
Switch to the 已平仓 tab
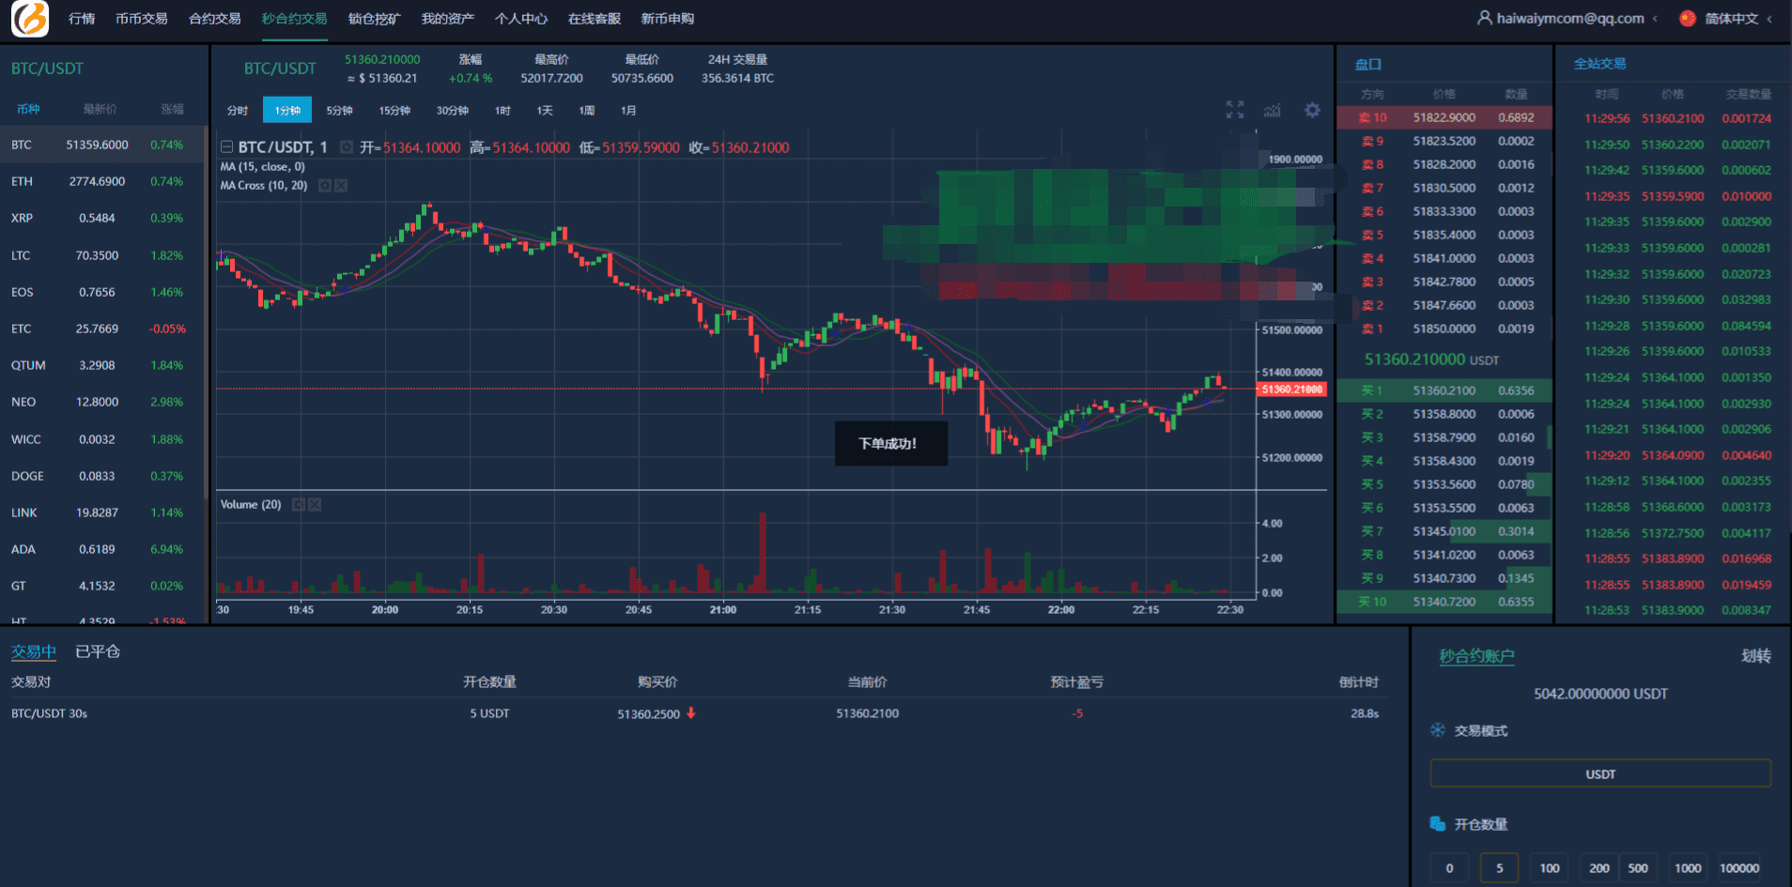[x=98, y=651]
